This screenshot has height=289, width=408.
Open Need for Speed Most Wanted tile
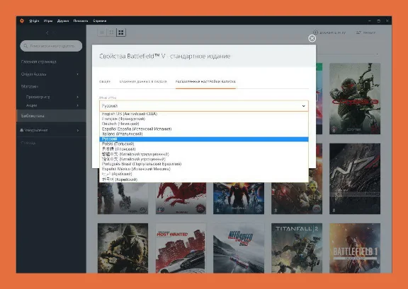click(x=181, y=248)
